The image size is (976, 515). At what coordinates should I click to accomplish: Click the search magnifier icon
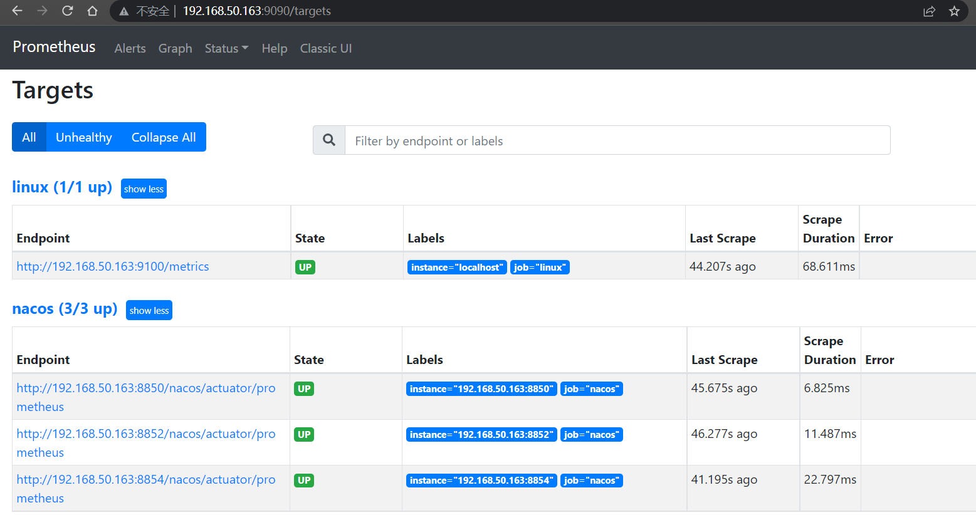coord(329,140)
